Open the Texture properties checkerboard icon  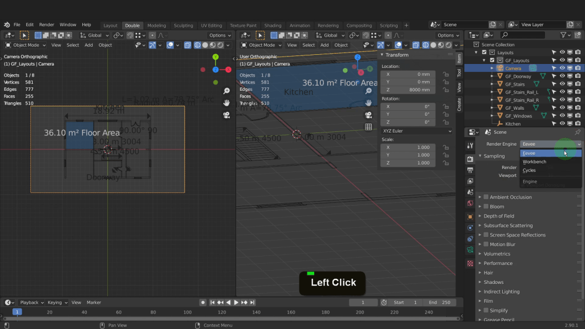tap(470, 263)
